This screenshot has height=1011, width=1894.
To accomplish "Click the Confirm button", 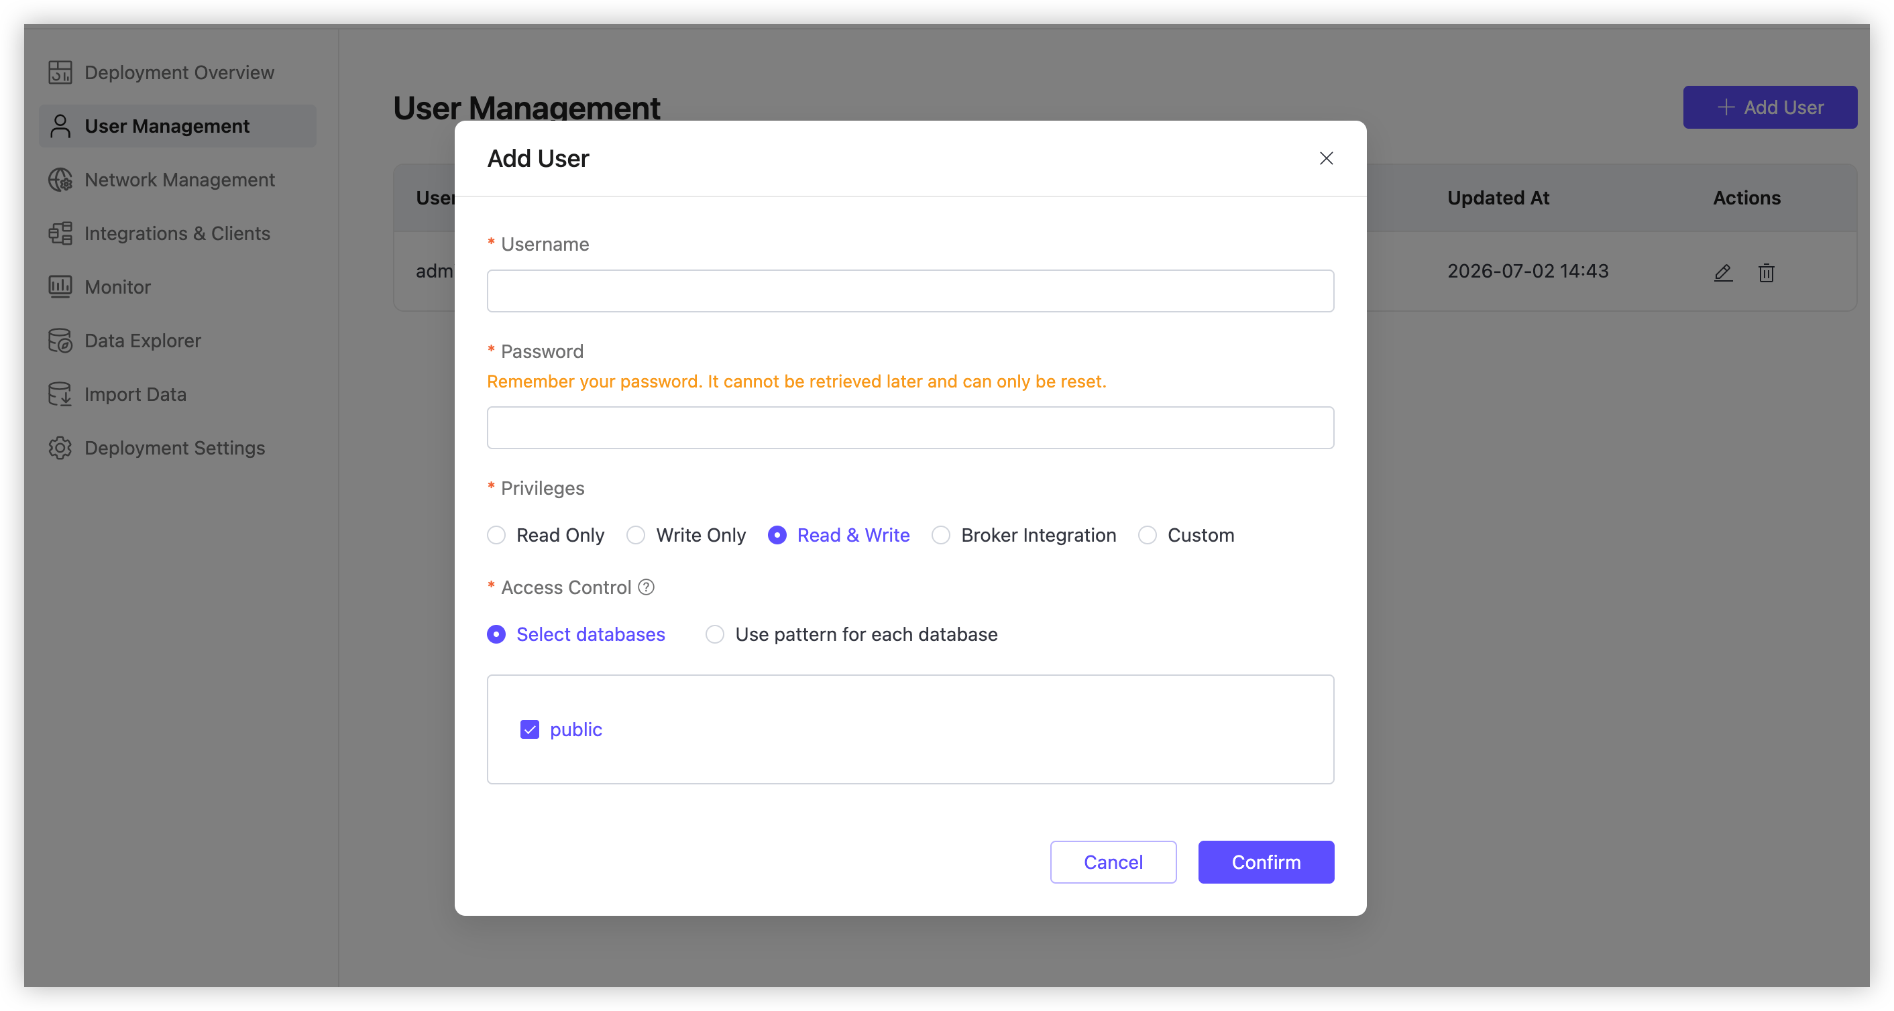I will click(1266, 861).
